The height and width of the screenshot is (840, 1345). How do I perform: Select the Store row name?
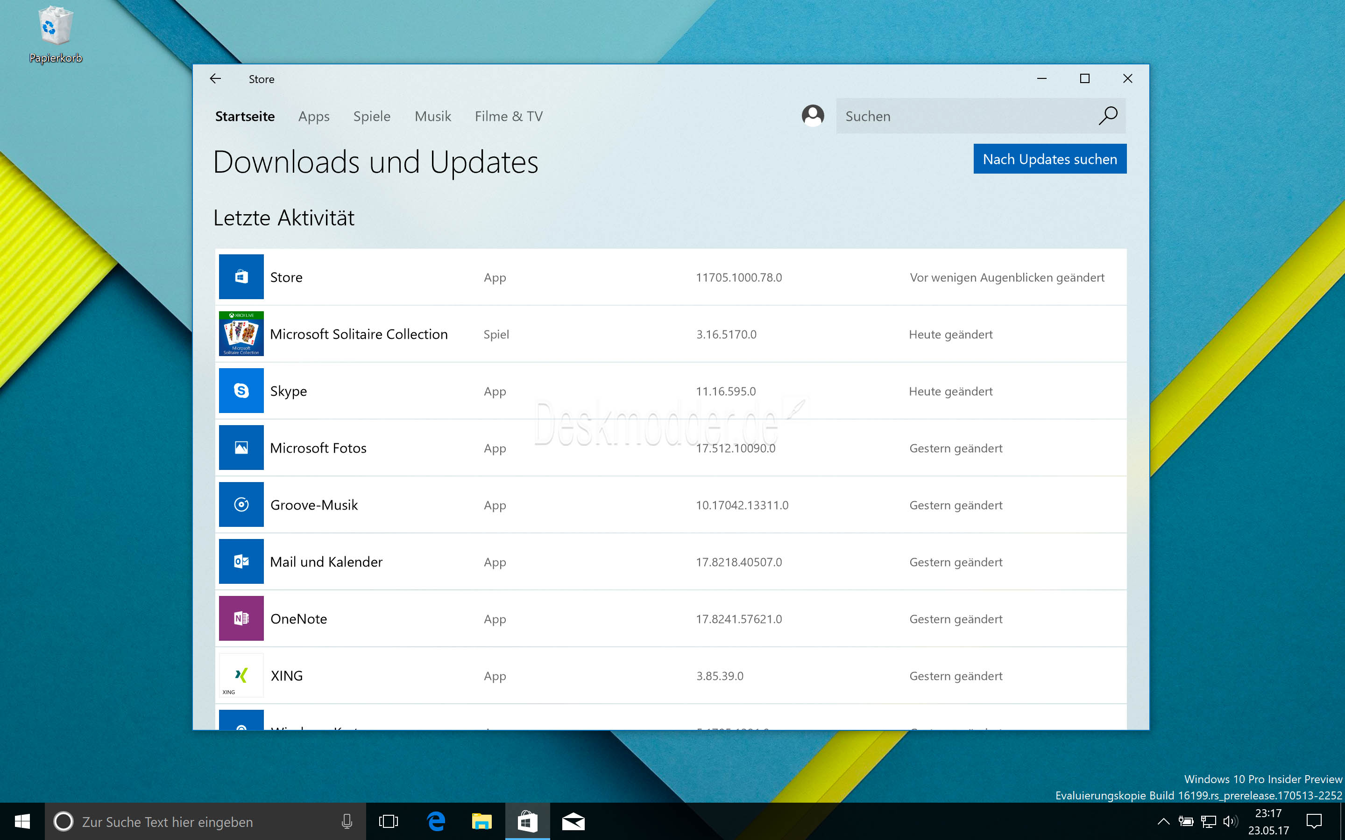(x=286, y=277)
